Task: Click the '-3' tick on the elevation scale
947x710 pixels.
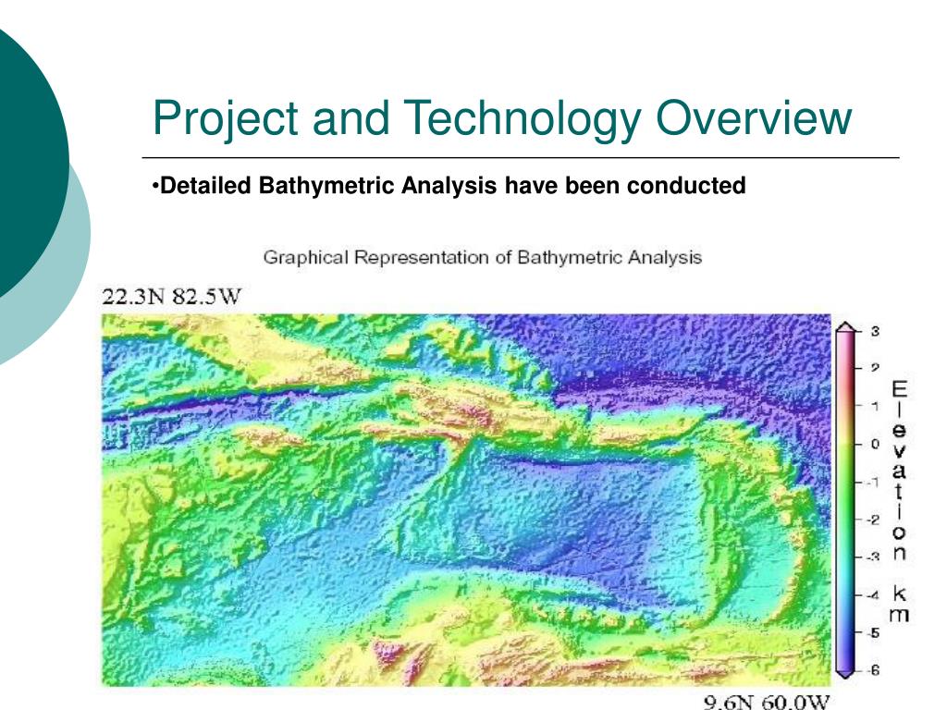Action: point(873,557)
